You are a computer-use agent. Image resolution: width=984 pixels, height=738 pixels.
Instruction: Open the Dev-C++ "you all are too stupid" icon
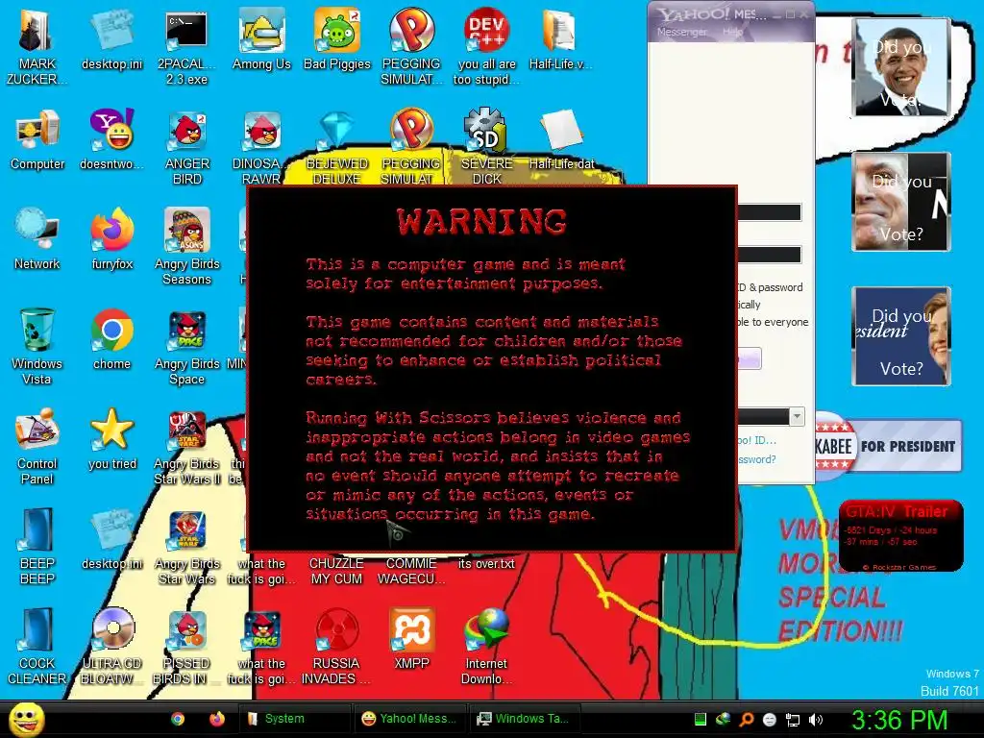click(486, 45)
